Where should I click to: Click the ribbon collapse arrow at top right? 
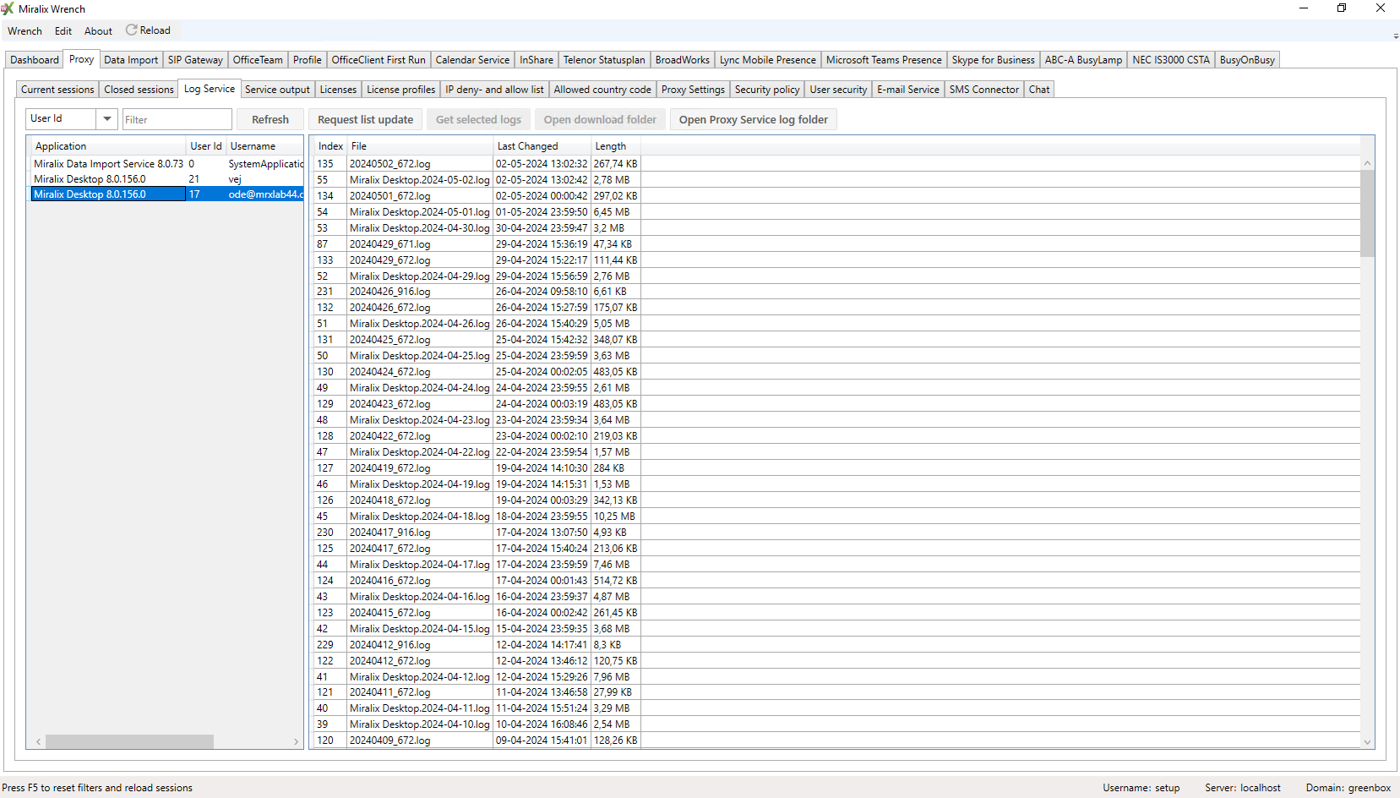click(1396, 36)
